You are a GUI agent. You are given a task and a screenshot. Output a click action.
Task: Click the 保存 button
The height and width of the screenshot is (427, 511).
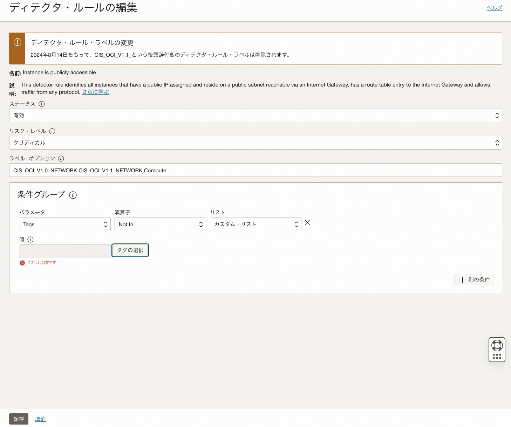[18, 419]
